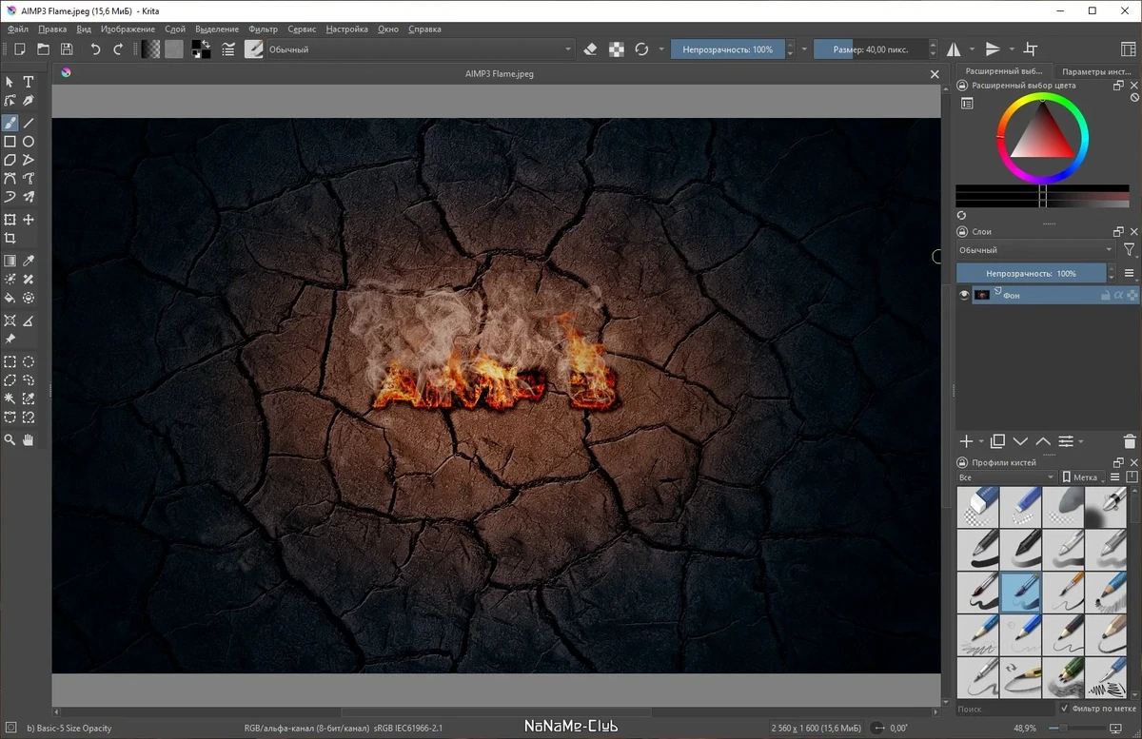Select the Freehand Brush tool
This screenshot has height=739, width=1142.
click(x=10, y=123)
